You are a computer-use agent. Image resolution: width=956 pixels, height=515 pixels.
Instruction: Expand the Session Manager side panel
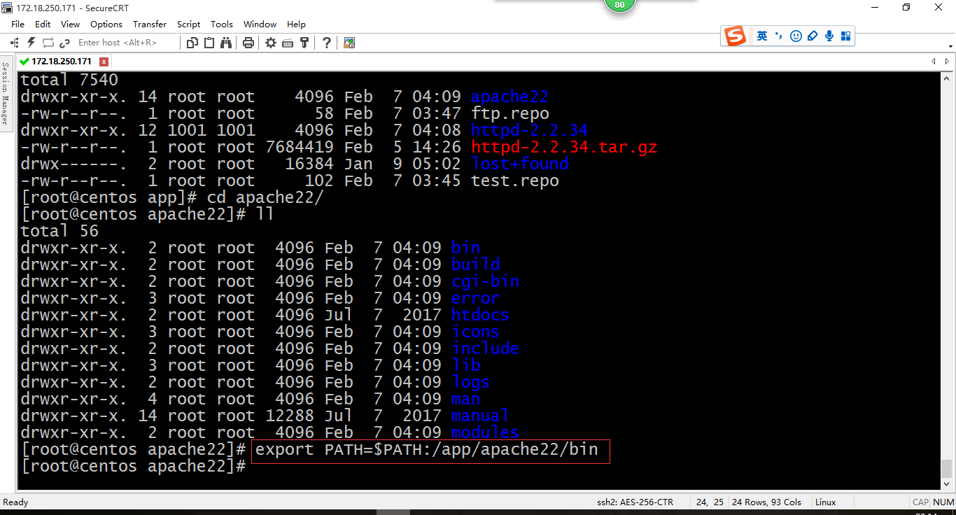coord(6,93)
